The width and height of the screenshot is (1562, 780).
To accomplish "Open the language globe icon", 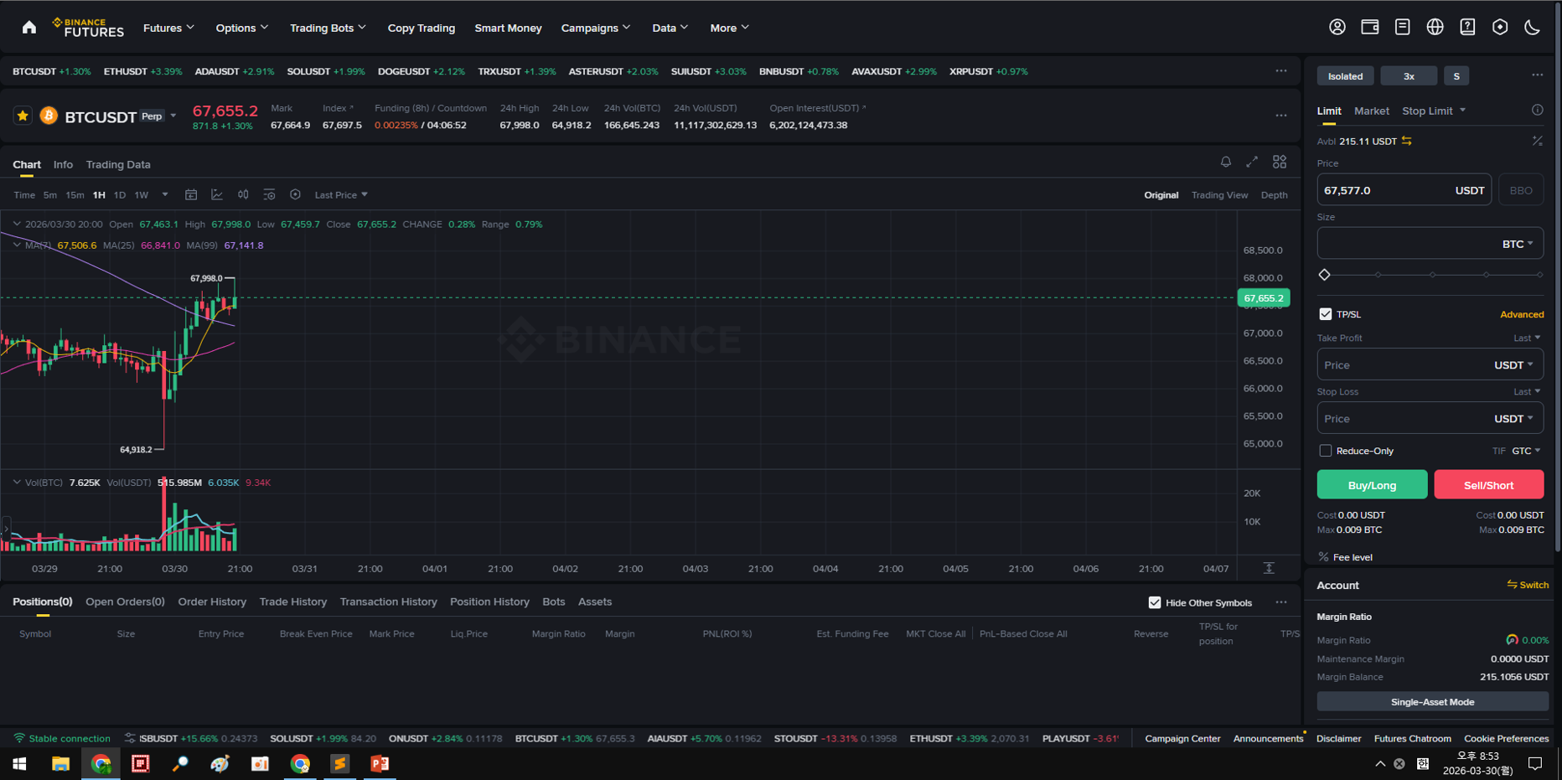I will (1435, 27).
